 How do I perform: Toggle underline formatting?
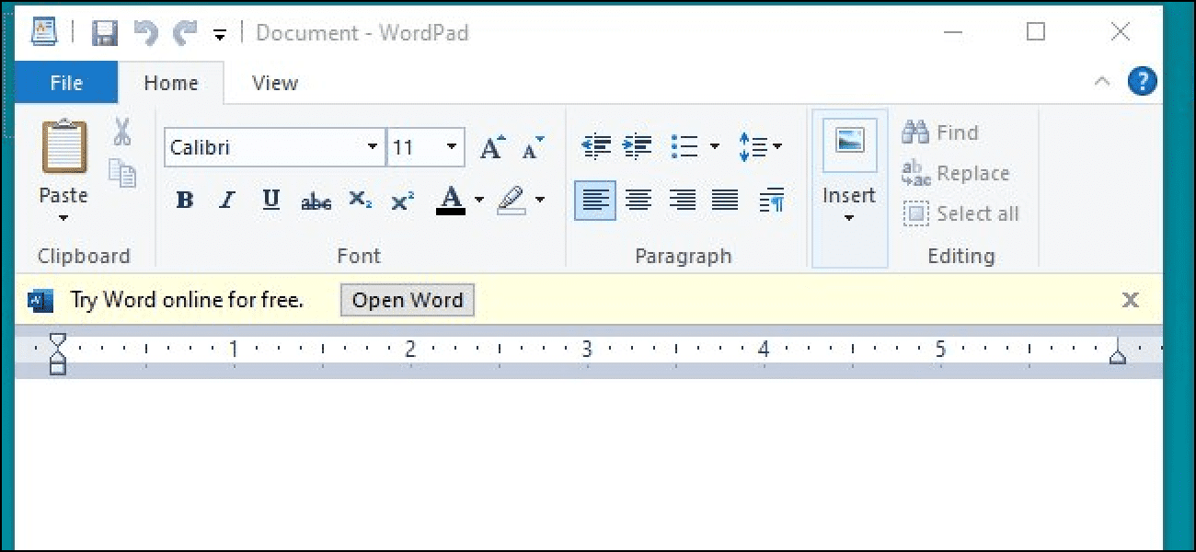coord(270,200)
